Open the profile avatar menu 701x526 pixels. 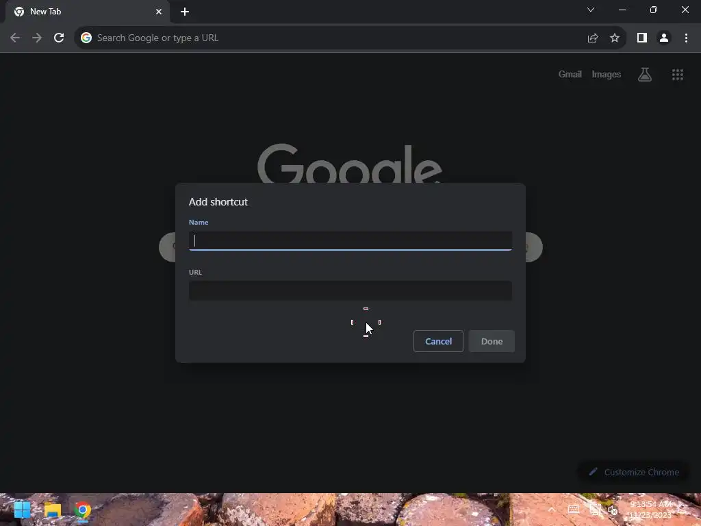664,38
